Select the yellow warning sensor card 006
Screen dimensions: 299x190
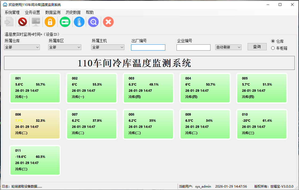click(x=35, y=124)
